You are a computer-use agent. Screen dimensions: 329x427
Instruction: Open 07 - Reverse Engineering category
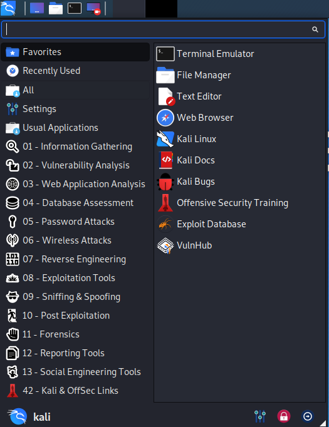click(x=75, y=259)
